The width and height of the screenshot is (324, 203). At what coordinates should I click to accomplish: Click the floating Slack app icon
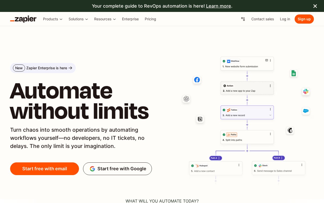(306, 91)
